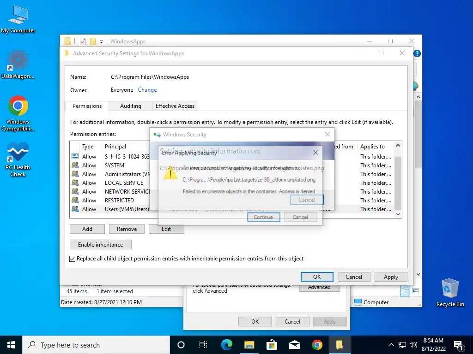Open the Recycle Bin
473x354 pixels.
point(450,293)
